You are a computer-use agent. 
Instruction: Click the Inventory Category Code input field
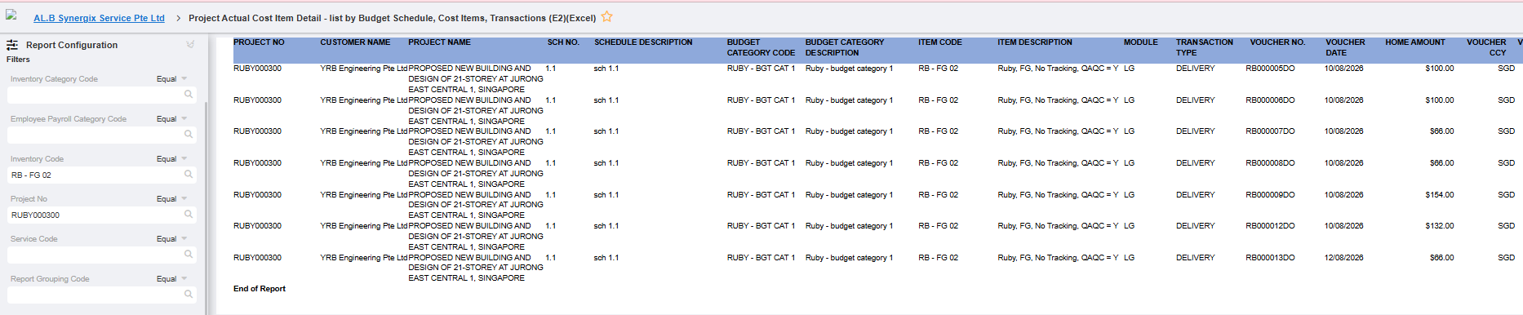coord(101,95)
